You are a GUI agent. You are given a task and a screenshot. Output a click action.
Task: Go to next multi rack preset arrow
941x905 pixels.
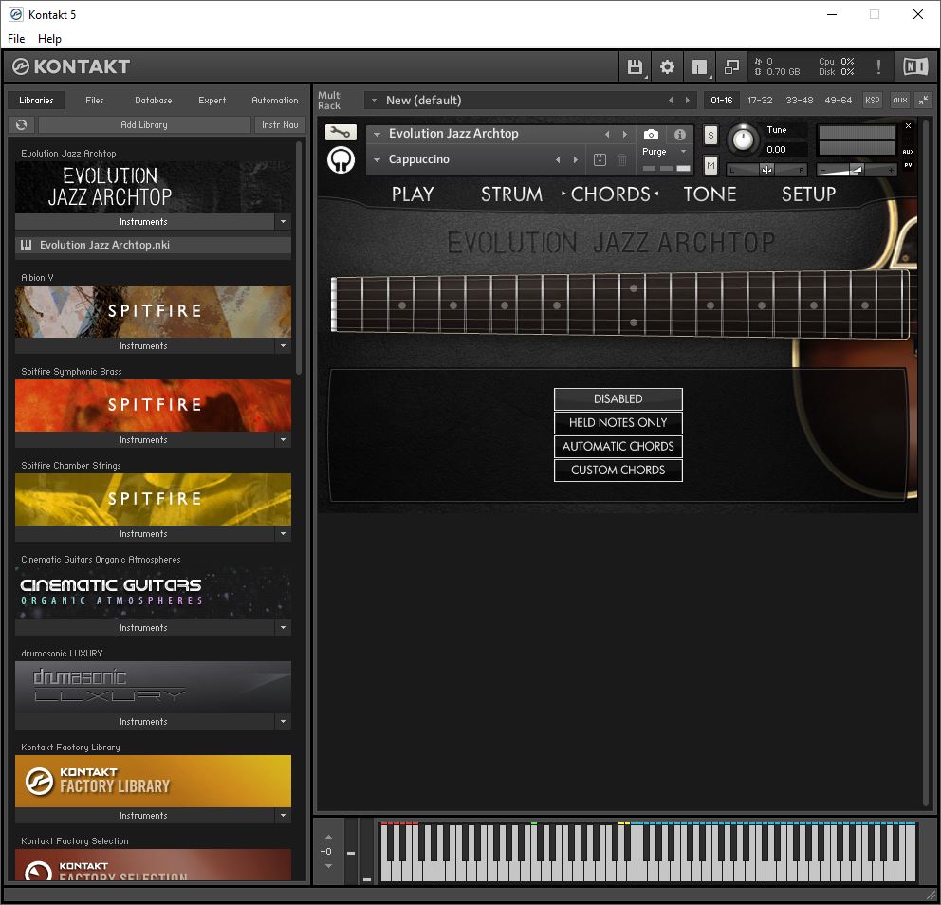(687, 101)
